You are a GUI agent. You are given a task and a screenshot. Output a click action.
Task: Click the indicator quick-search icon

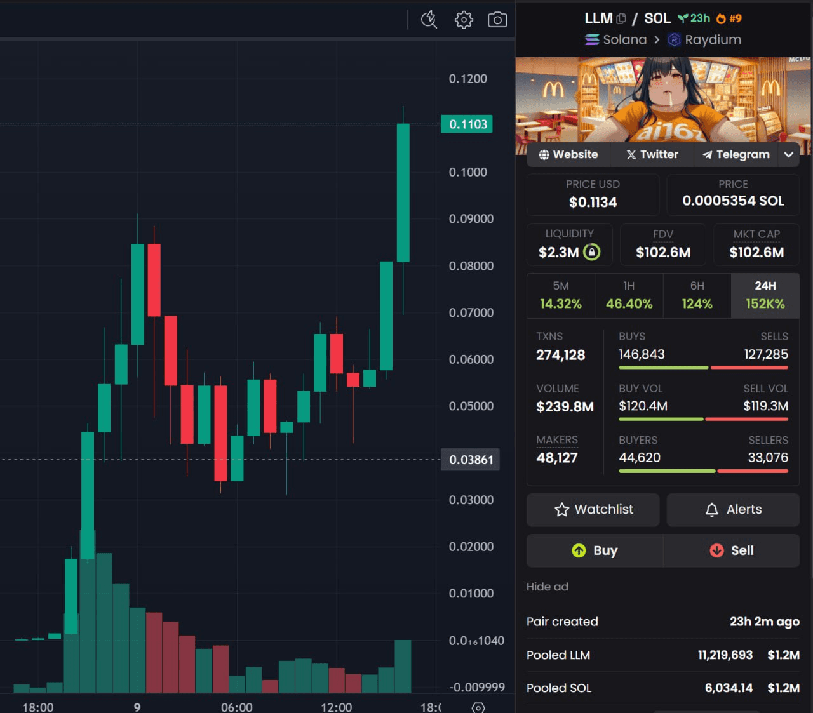pos(429,20)
